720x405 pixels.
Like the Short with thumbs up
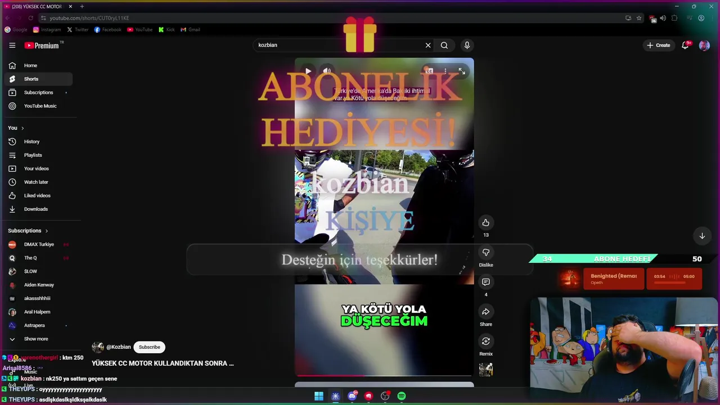(486, 223)
